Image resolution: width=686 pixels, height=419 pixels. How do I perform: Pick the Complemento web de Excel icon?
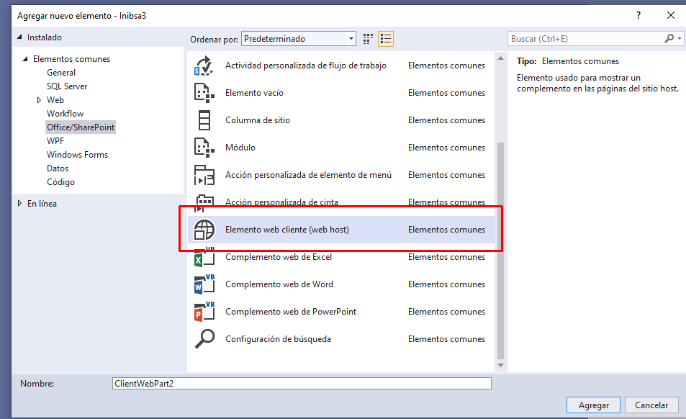(x=204, y=257)
